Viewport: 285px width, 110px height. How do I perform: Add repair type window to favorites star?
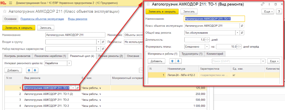(x=148, y=4)
